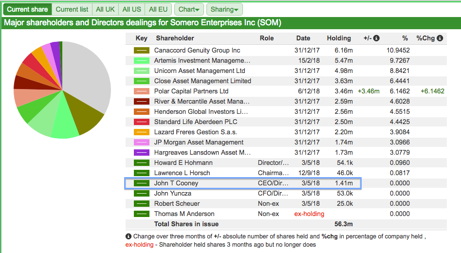The width and height of the screenshot is (461, 253).
Task: Select director Robert Scheuer
Action: pyautogui.click(x=177, y=204)
